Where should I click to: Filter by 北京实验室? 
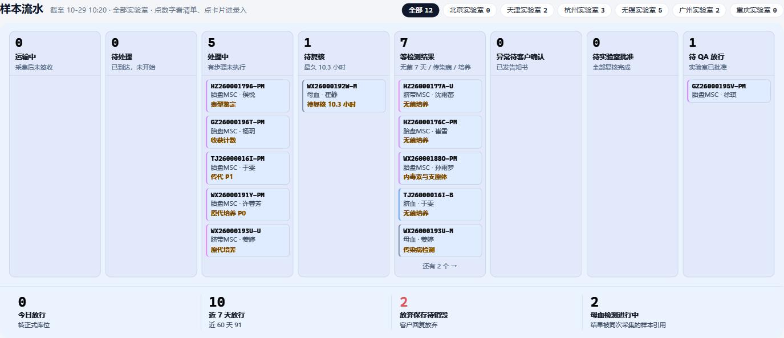470,10
